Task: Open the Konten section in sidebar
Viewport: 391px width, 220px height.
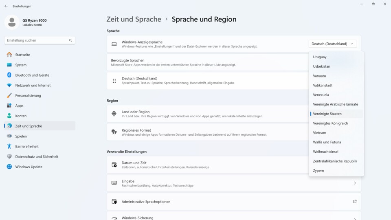Action: (x=21, y=116)
